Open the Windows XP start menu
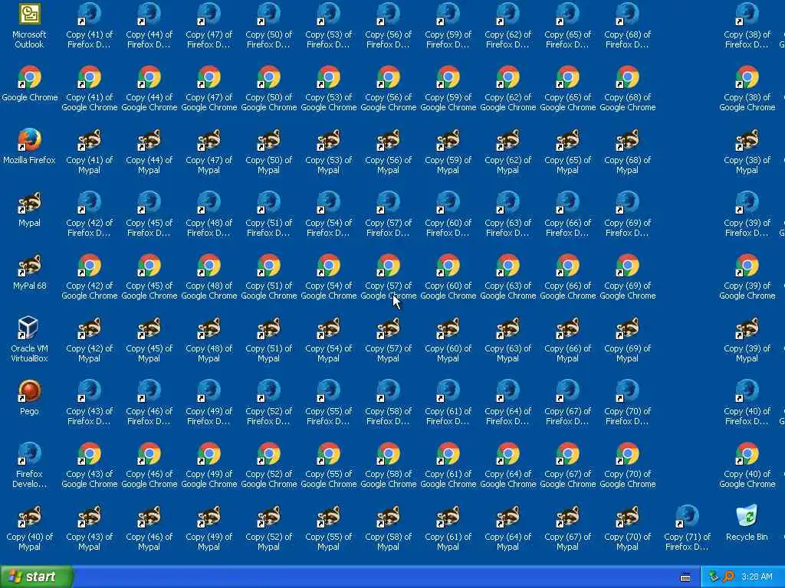The height and width of the screenshot is (588, 785). (36, 577)
